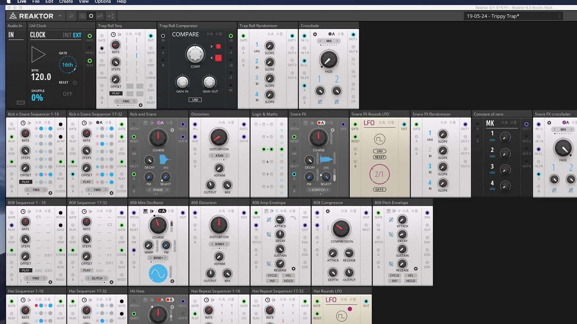Toggle CYCLE in 808 Amp Envelope
Image resolution: width=577 pixels, height=324 pixels.
tap(273, 275)
